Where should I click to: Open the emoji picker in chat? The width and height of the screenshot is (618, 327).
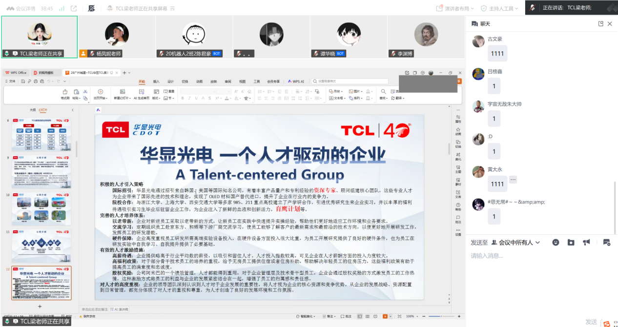coord(556,242)
